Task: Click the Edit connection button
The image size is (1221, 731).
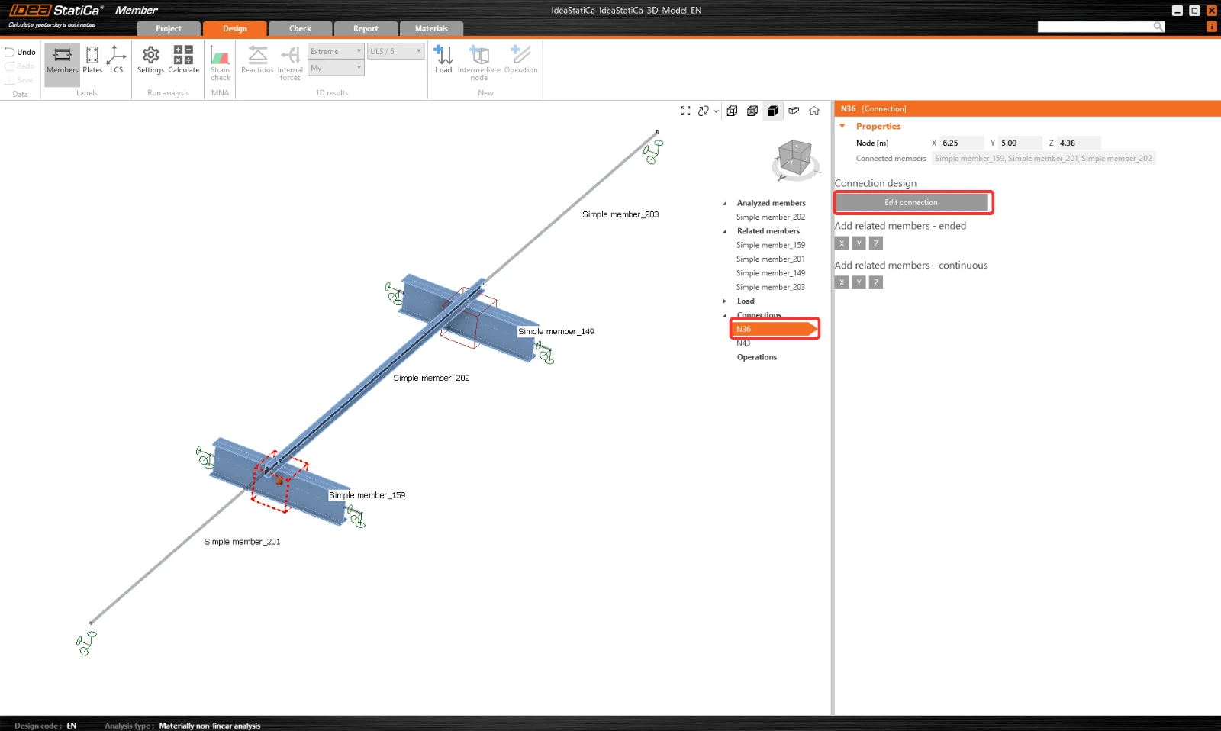Action: (x=911, y=202)
